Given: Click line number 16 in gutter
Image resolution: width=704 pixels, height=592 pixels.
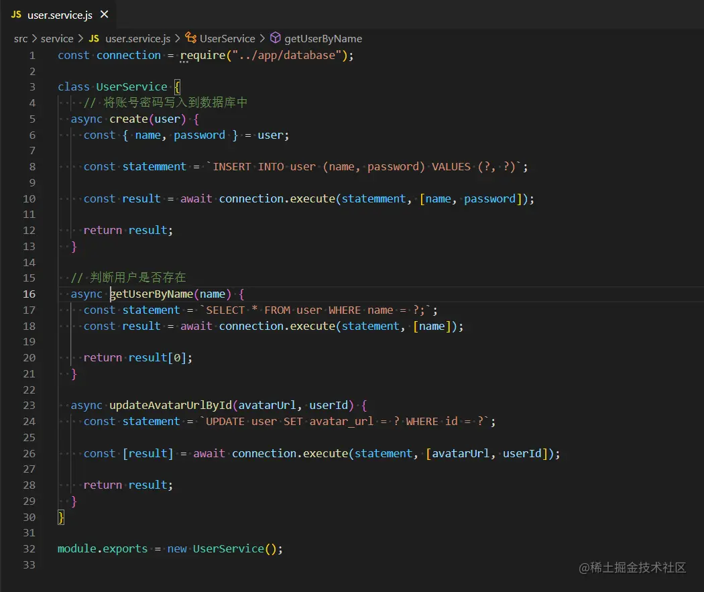Looking at the screenshot, I should (x=30, y=294).
